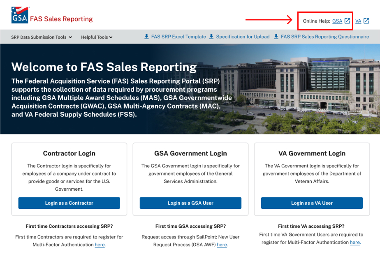Follow the SailPoint GSA AWF here link
The height and width of the screenshot is (259, 380).
tap(222, 245)
